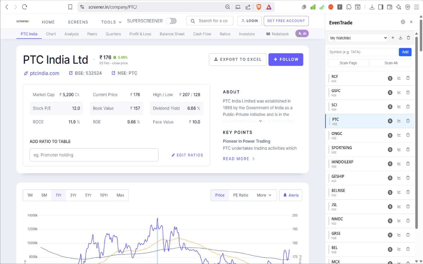Open chart icon for HINDOILEXP row

tap(399, 164)
